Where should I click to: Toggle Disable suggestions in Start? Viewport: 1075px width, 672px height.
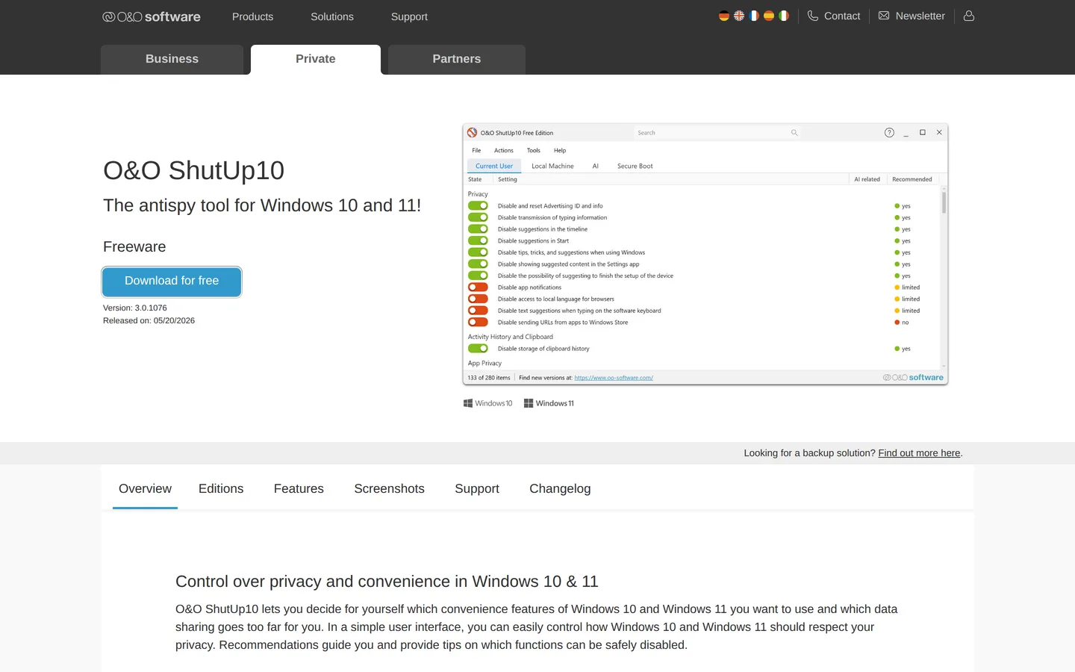[478, 240]
